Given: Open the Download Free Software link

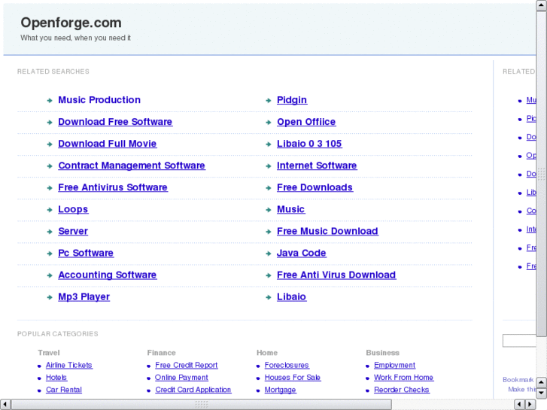Looking at the screenshot, I should click(115, 122).
